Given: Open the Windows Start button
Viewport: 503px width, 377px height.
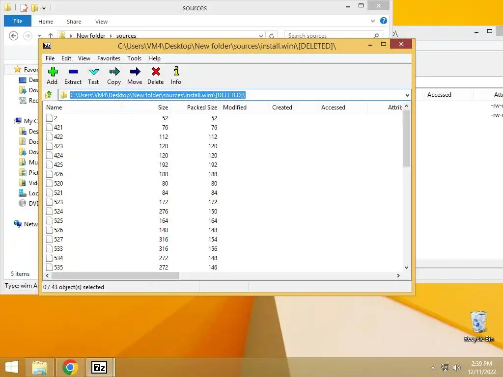Looking at the screenshot, I should (12, 367).
